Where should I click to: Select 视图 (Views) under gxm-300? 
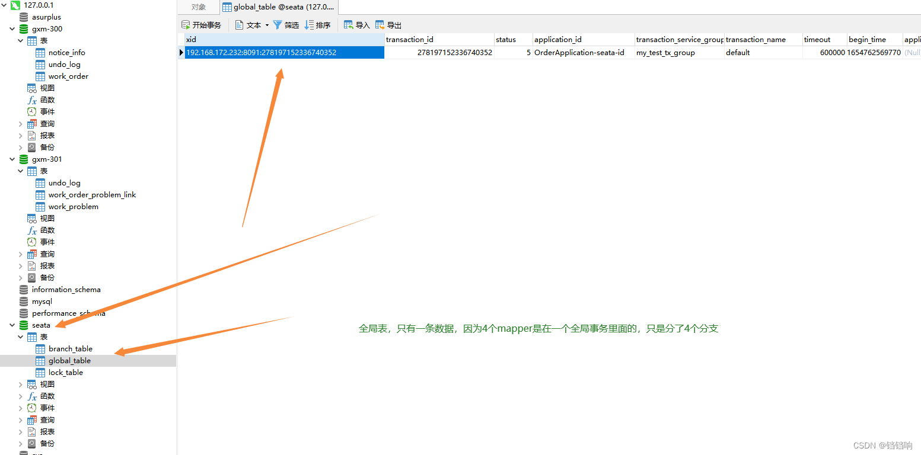coord(47,88)
